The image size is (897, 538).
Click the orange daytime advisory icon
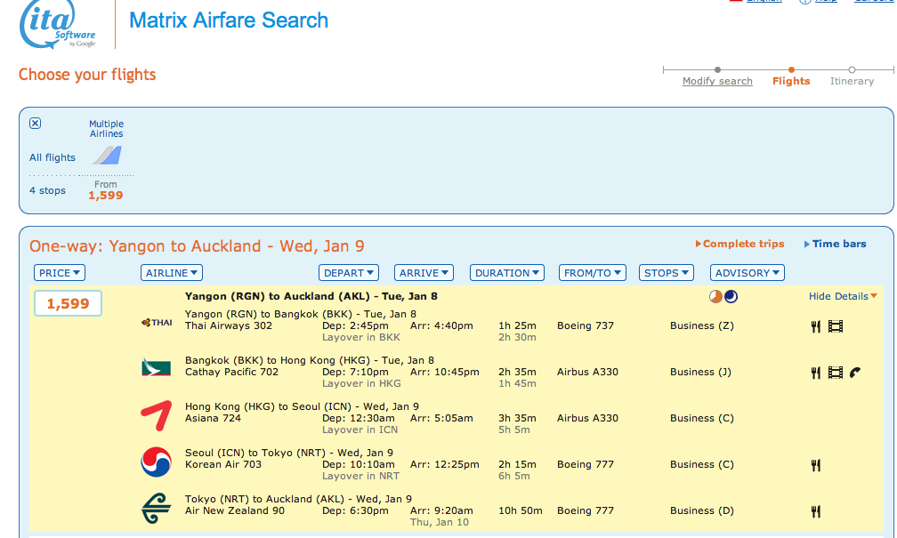(715, 296)
